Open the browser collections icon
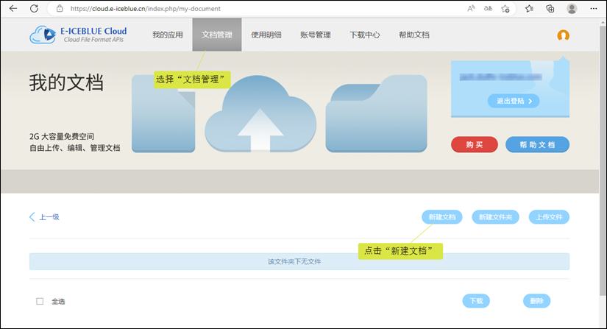 (x=550, y=8)
